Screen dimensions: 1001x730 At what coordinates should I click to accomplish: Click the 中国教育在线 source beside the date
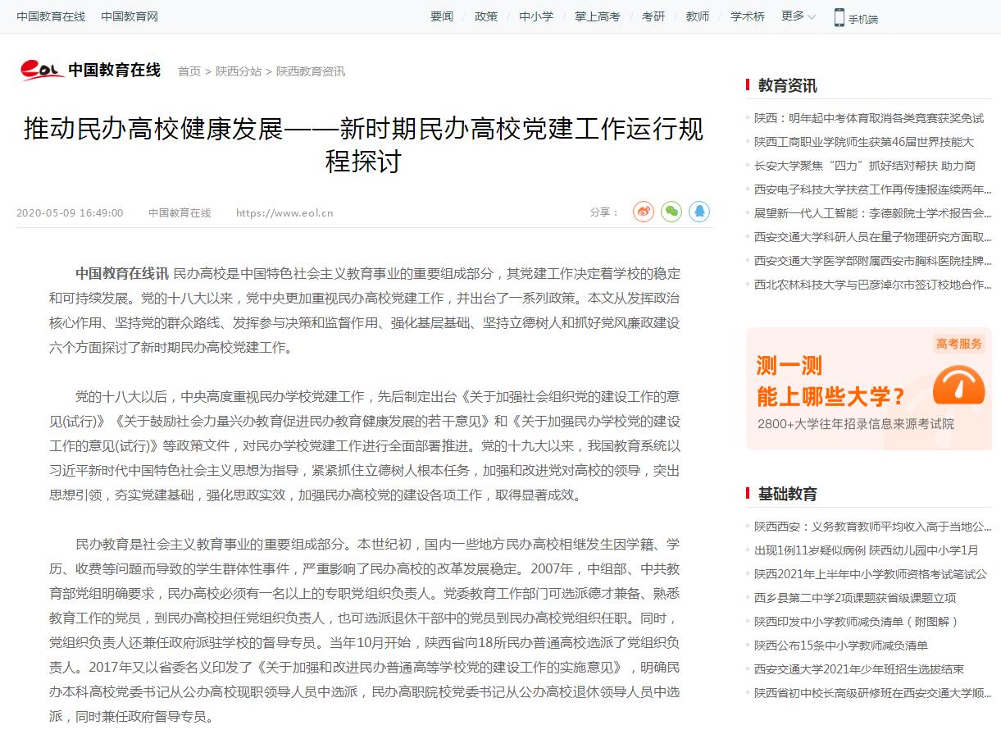point(180,213)
